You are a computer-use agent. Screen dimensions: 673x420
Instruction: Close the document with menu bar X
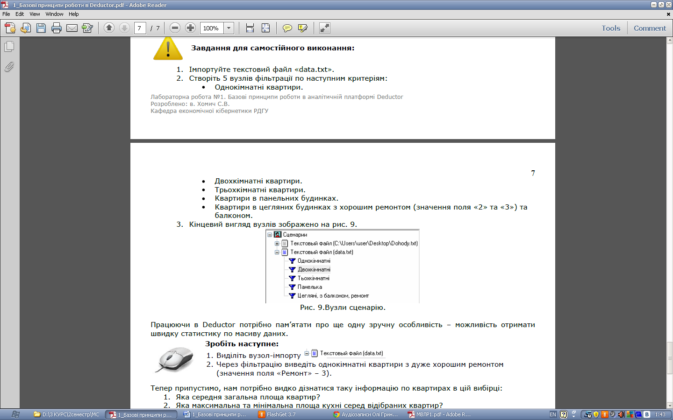[668, 14]
